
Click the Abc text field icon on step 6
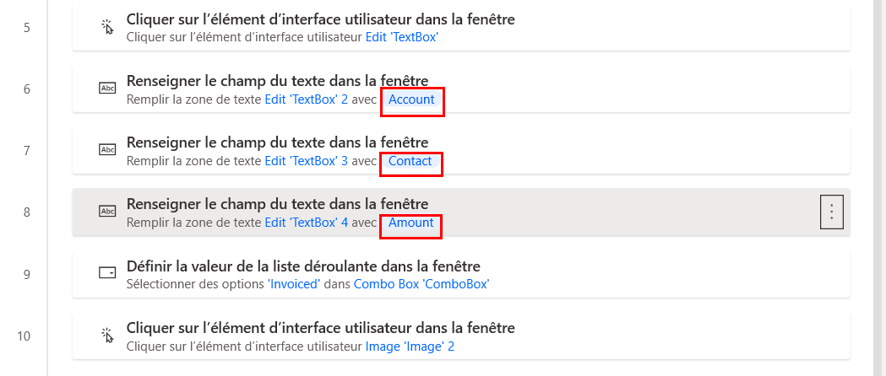tap(107, 89)
